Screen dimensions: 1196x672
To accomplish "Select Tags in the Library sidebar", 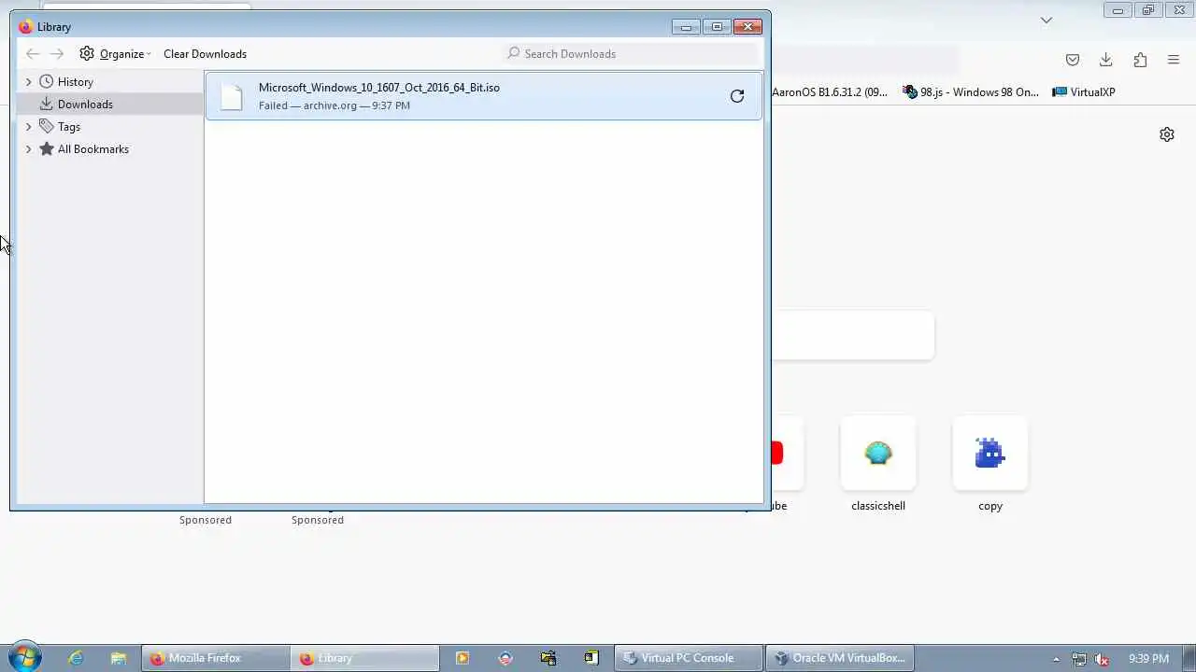I will pos(68,127).
